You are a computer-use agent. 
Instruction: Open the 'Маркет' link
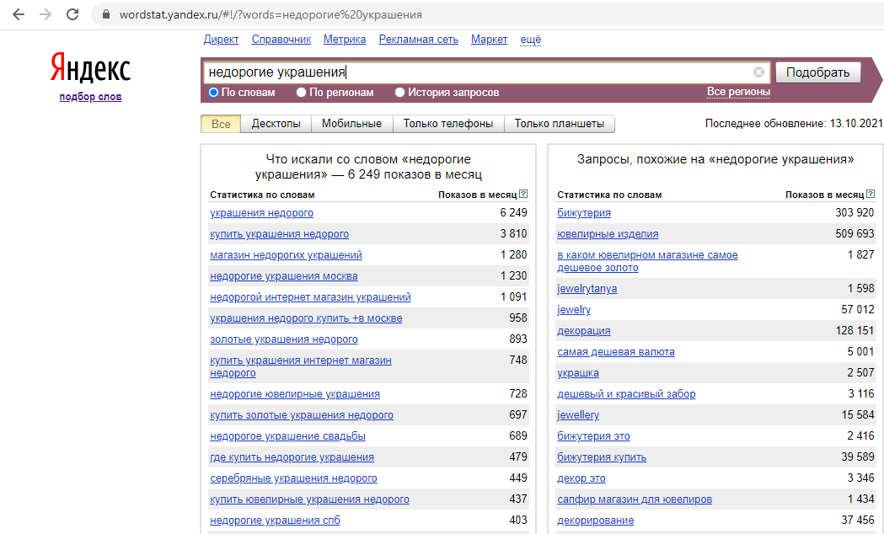(x=490, y=40)
